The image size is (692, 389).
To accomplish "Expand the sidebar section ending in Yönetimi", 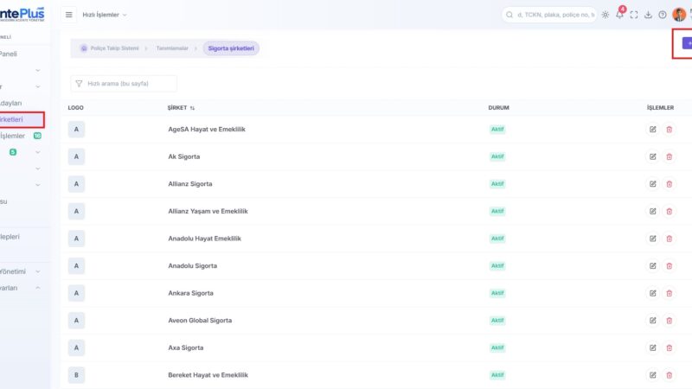I will tap(21, 271).
